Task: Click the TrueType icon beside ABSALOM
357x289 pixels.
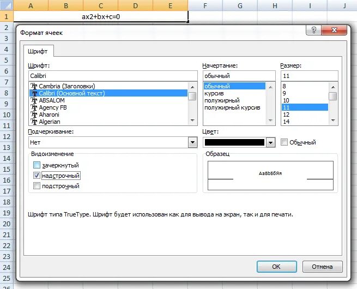Action: click(34, 100)
